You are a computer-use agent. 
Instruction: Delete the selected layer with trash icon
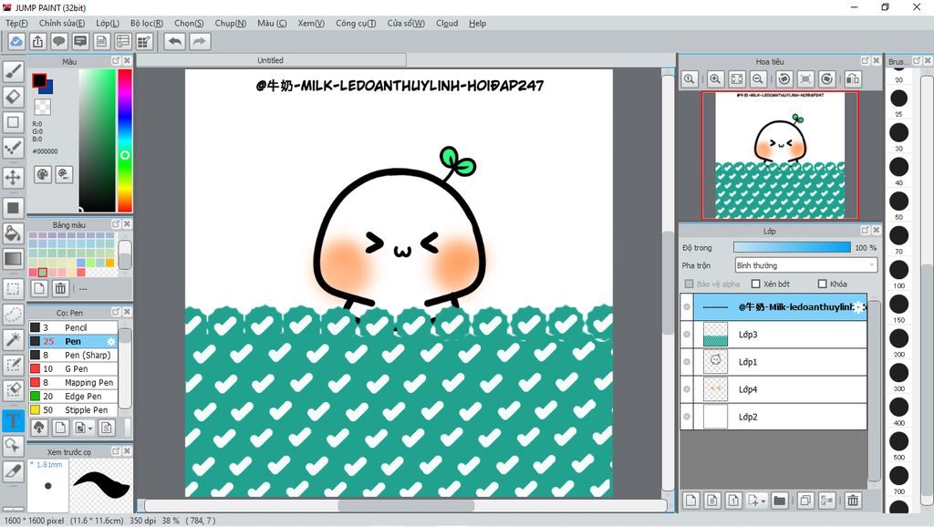[853, 501]
